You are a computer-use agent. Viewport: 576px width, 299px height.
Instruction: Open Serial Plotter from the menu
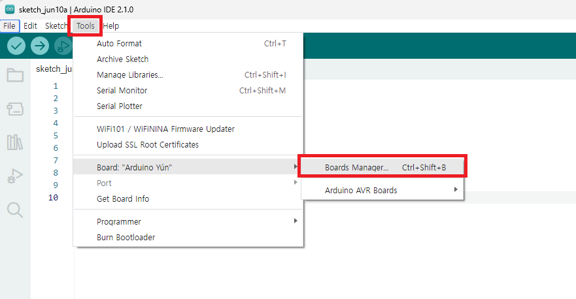[188, 106]
